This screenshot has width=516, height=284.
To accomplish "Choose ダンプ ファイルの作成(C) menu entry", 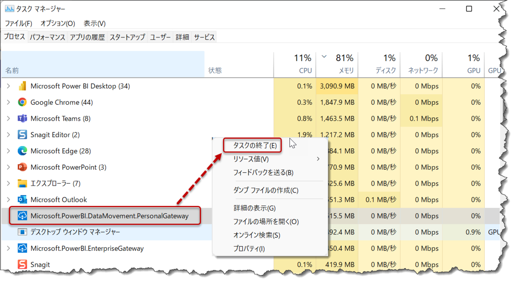I will pos(266,190).
